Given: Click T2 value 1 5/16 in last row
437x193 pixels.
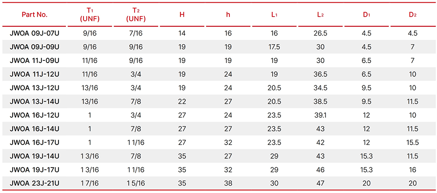Looking at the screenshot, I should click(x=136, y=183).
